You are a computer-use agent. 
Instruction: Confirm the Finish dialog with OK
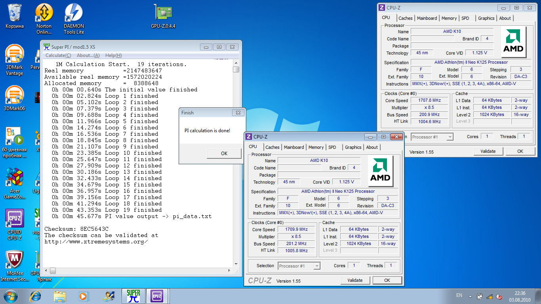224,153
